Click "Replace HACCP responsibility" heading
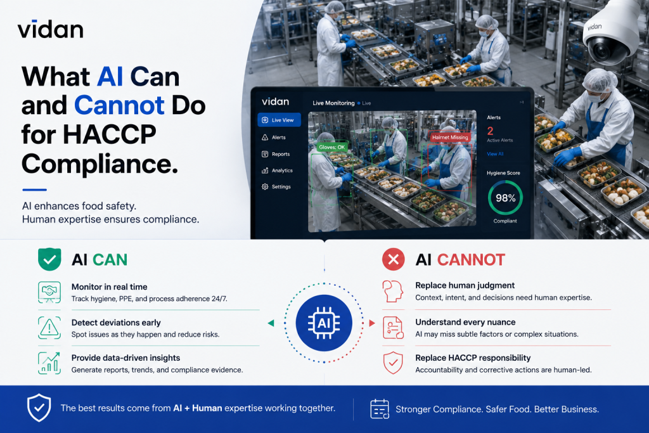This screenshot has width=649, height=433. (473, 358)
